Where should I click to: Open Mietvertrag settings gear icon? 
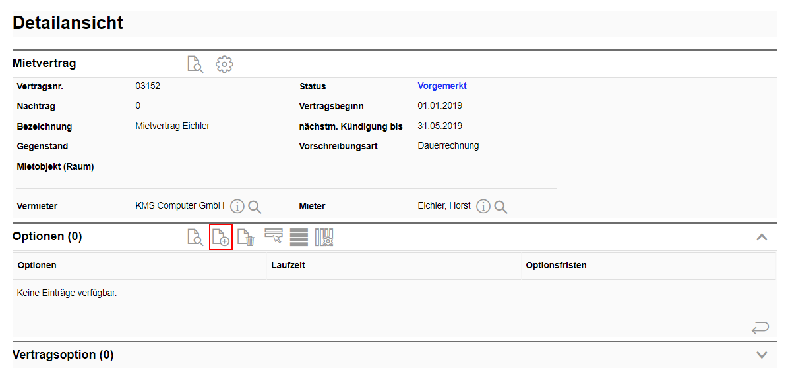[225, 64]
